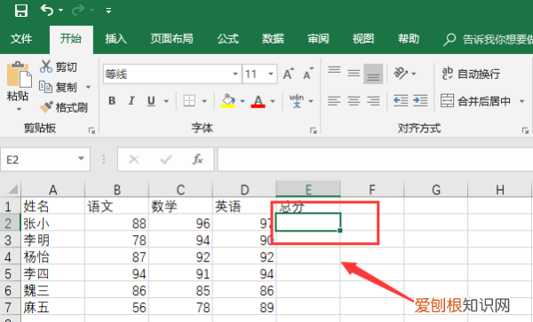Click the confirm checkmark formula icon
The width and height of the screenshot is (533, 322).
pos(165,159)
